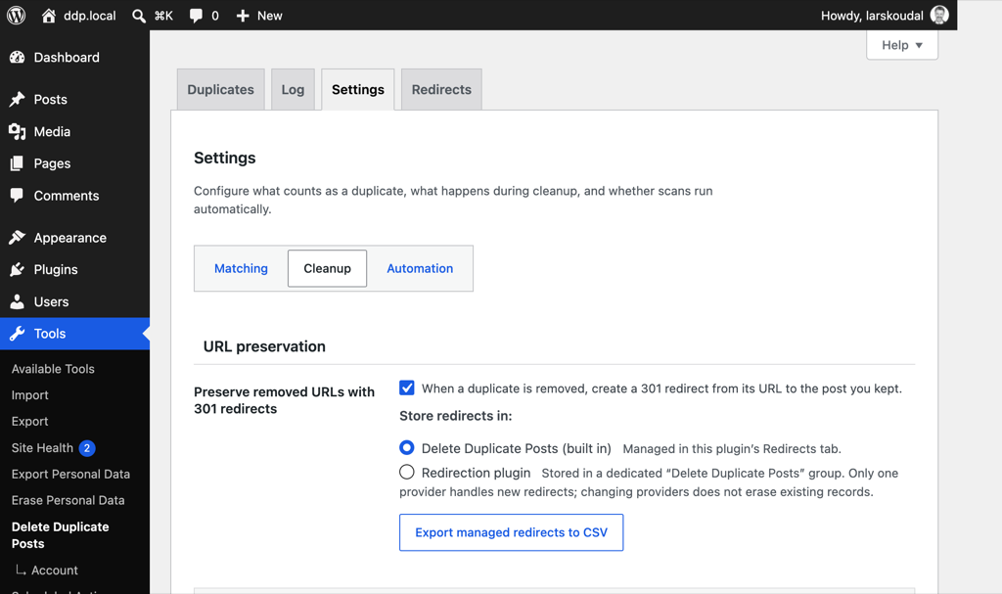
Task: Open the ddp.local home icon
Action: coord(49,16)
